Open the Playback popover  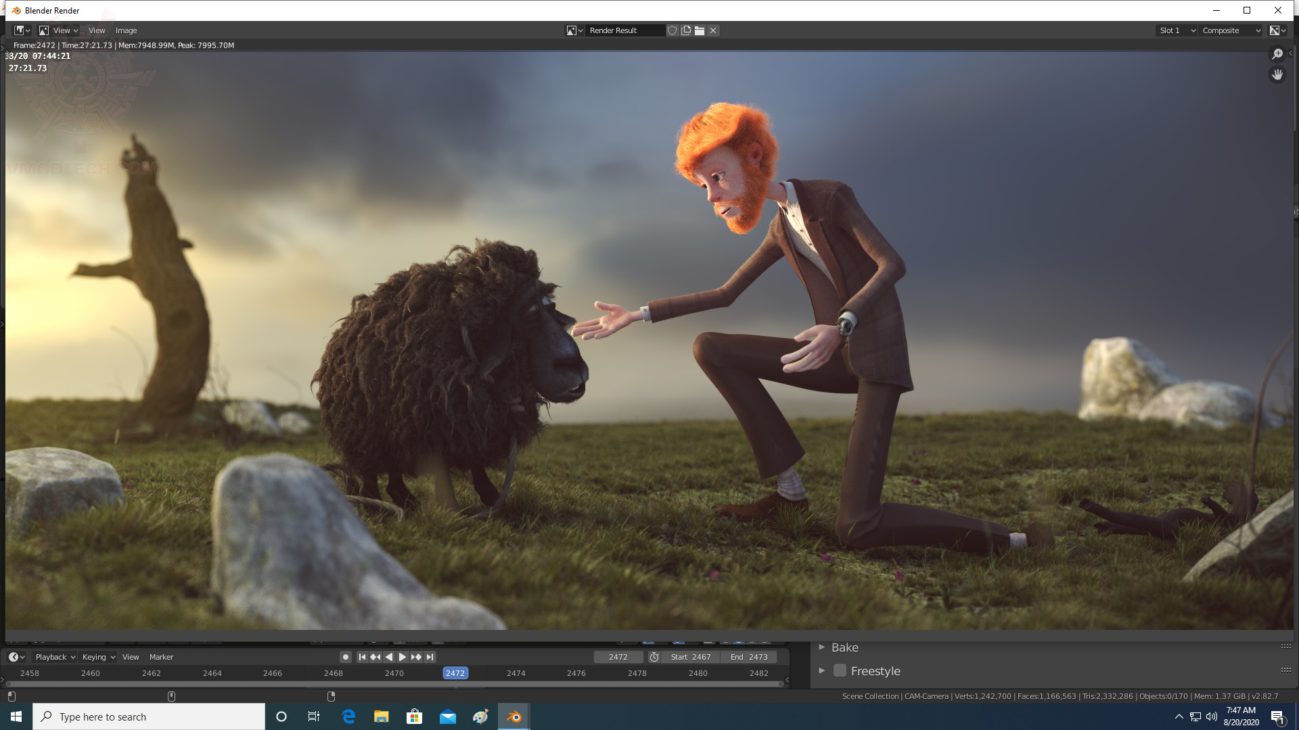55,657
